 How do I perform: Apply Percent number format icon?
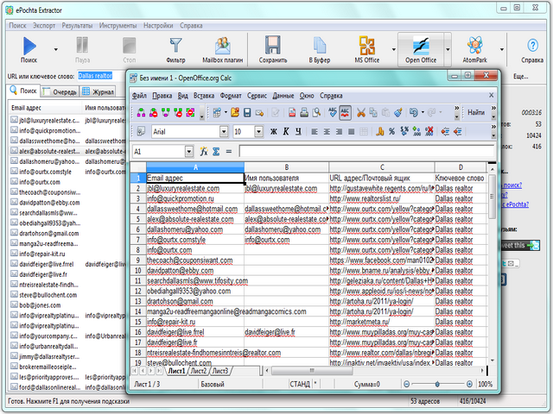click(x=391, y=132)
